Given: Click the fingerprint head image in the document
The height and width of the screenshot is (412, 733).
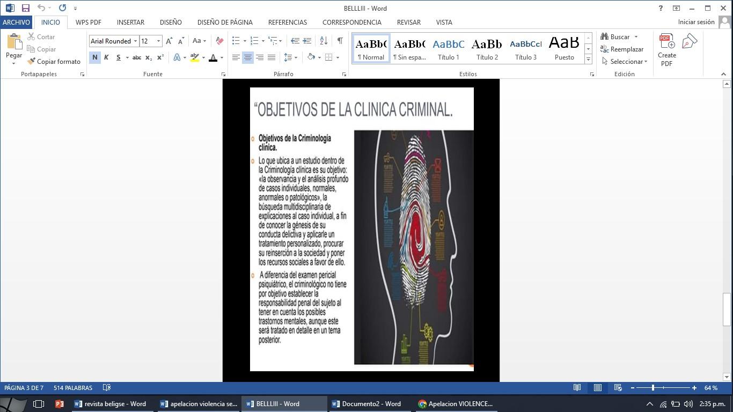Looking at the screenshot, I should [x=414, y=247].
